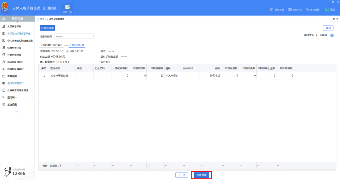Open 专项附加扣除信息采集 list icon

4,33
